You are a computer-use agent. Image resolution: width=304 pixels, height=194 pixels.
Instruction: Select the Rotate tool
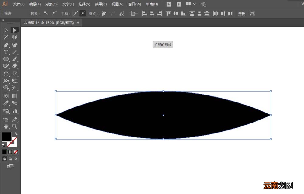click(x=6, y=74)
